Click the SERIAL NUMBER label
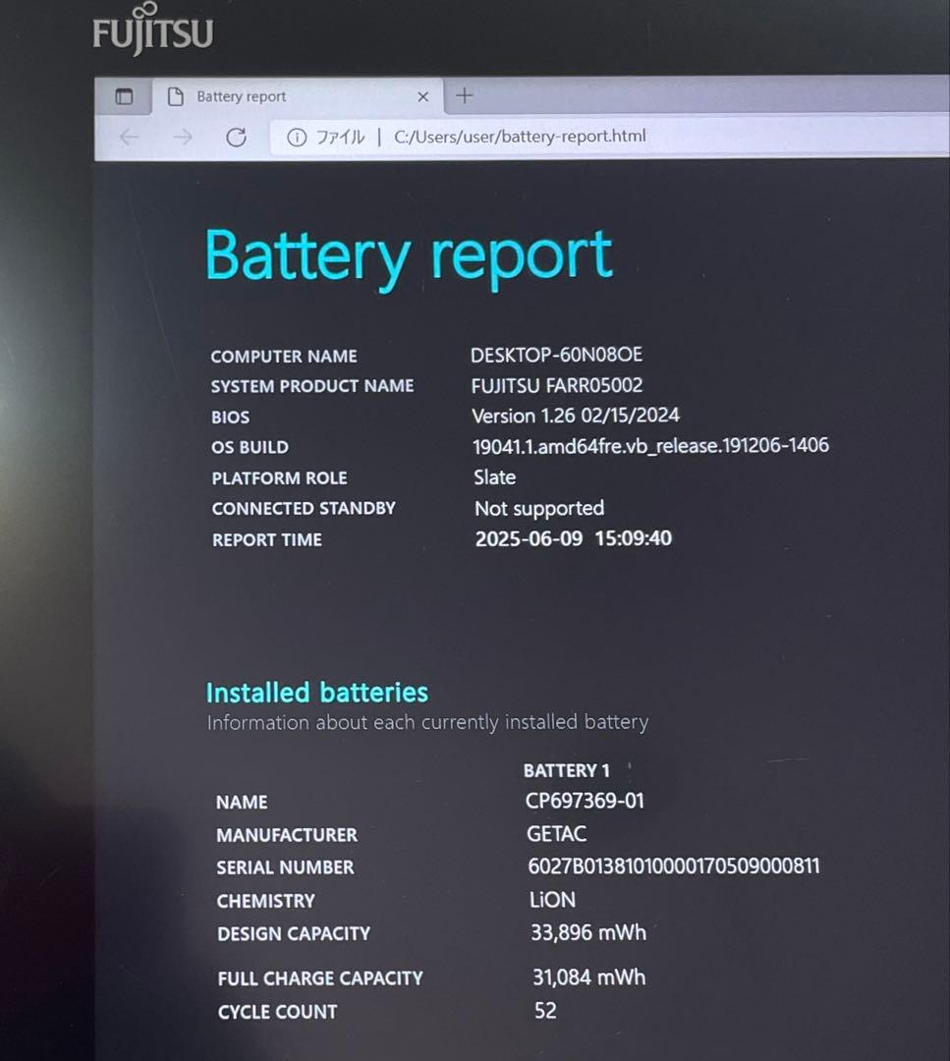 coord(285,867)
